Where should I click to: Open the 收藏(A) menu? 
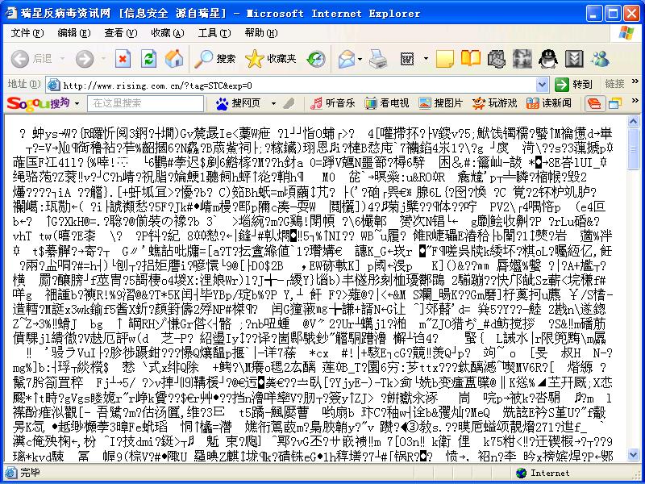coord(168,33)
